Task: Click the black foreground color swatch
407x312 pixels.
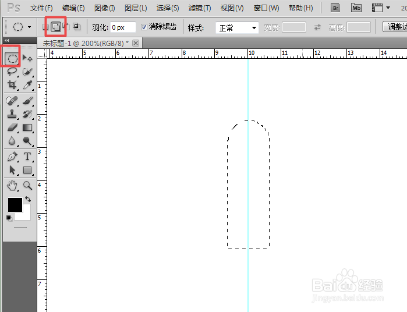Action: pos(15,205)
